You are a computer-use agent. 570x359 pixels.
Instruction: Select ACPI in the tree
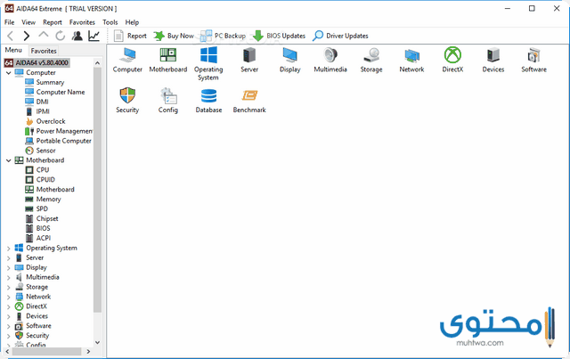click(38, 238)
